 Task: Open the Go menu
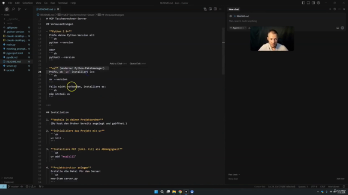tap(46, 3)
